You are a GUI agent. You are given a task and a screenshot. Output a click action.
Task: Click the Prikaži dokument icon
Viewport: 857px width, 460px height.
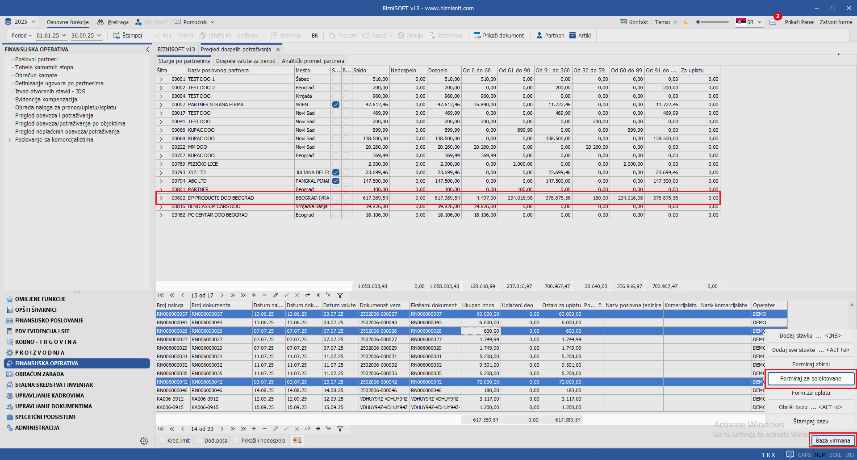477,35
